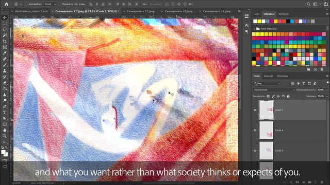Create new swatch group folder icon
330x185 pixels.
308,69
